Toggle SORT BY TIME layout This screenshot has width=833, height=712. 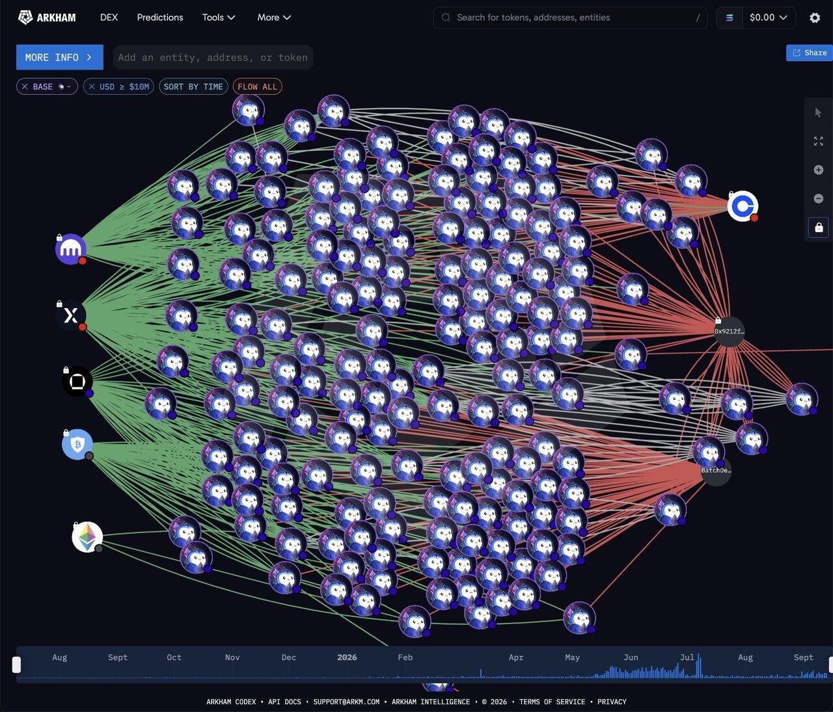pos(193,86)
